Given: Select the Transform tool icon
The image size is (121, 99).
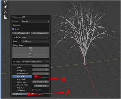Looking at the screenshot, I should (5, 6).
